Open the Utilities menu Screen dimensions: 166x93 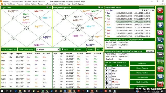pyautogui.click(x=27, y=4)
